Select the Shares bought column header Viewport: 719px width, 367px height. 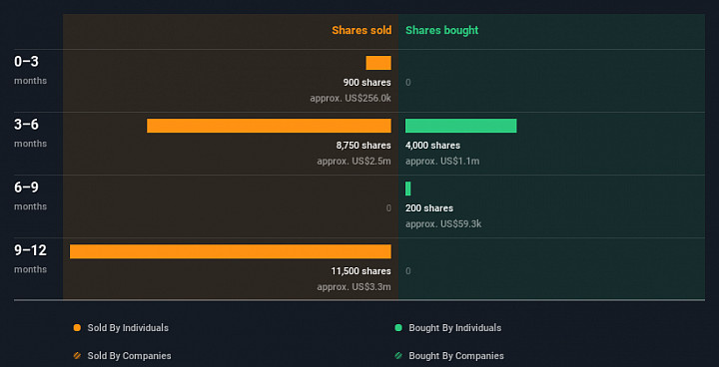(442, 30)
